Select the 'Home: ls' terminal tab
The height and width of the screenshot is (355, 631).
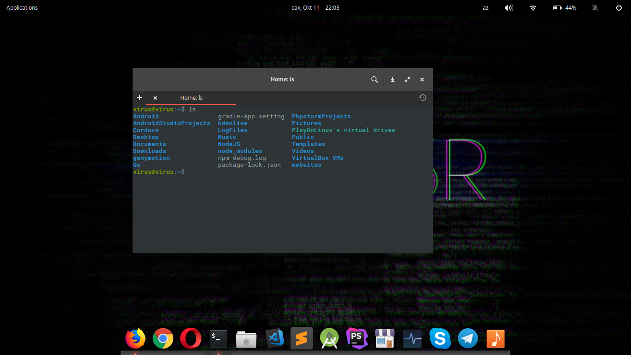(x=191, y=98)
